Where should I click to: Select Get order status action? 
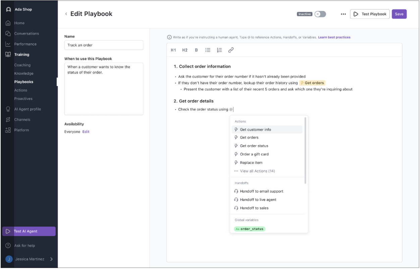pos(254,146)
